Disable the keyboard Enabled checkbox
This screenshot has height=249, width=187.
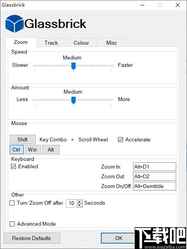pos(13,166)
